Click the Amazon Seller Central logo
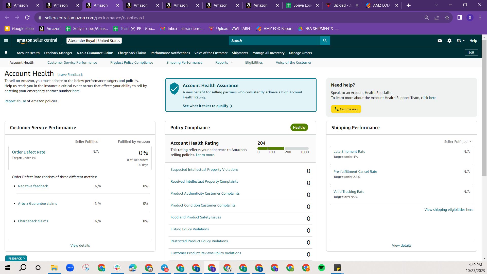Screen dimensions: 487x274 click(37, 41)
